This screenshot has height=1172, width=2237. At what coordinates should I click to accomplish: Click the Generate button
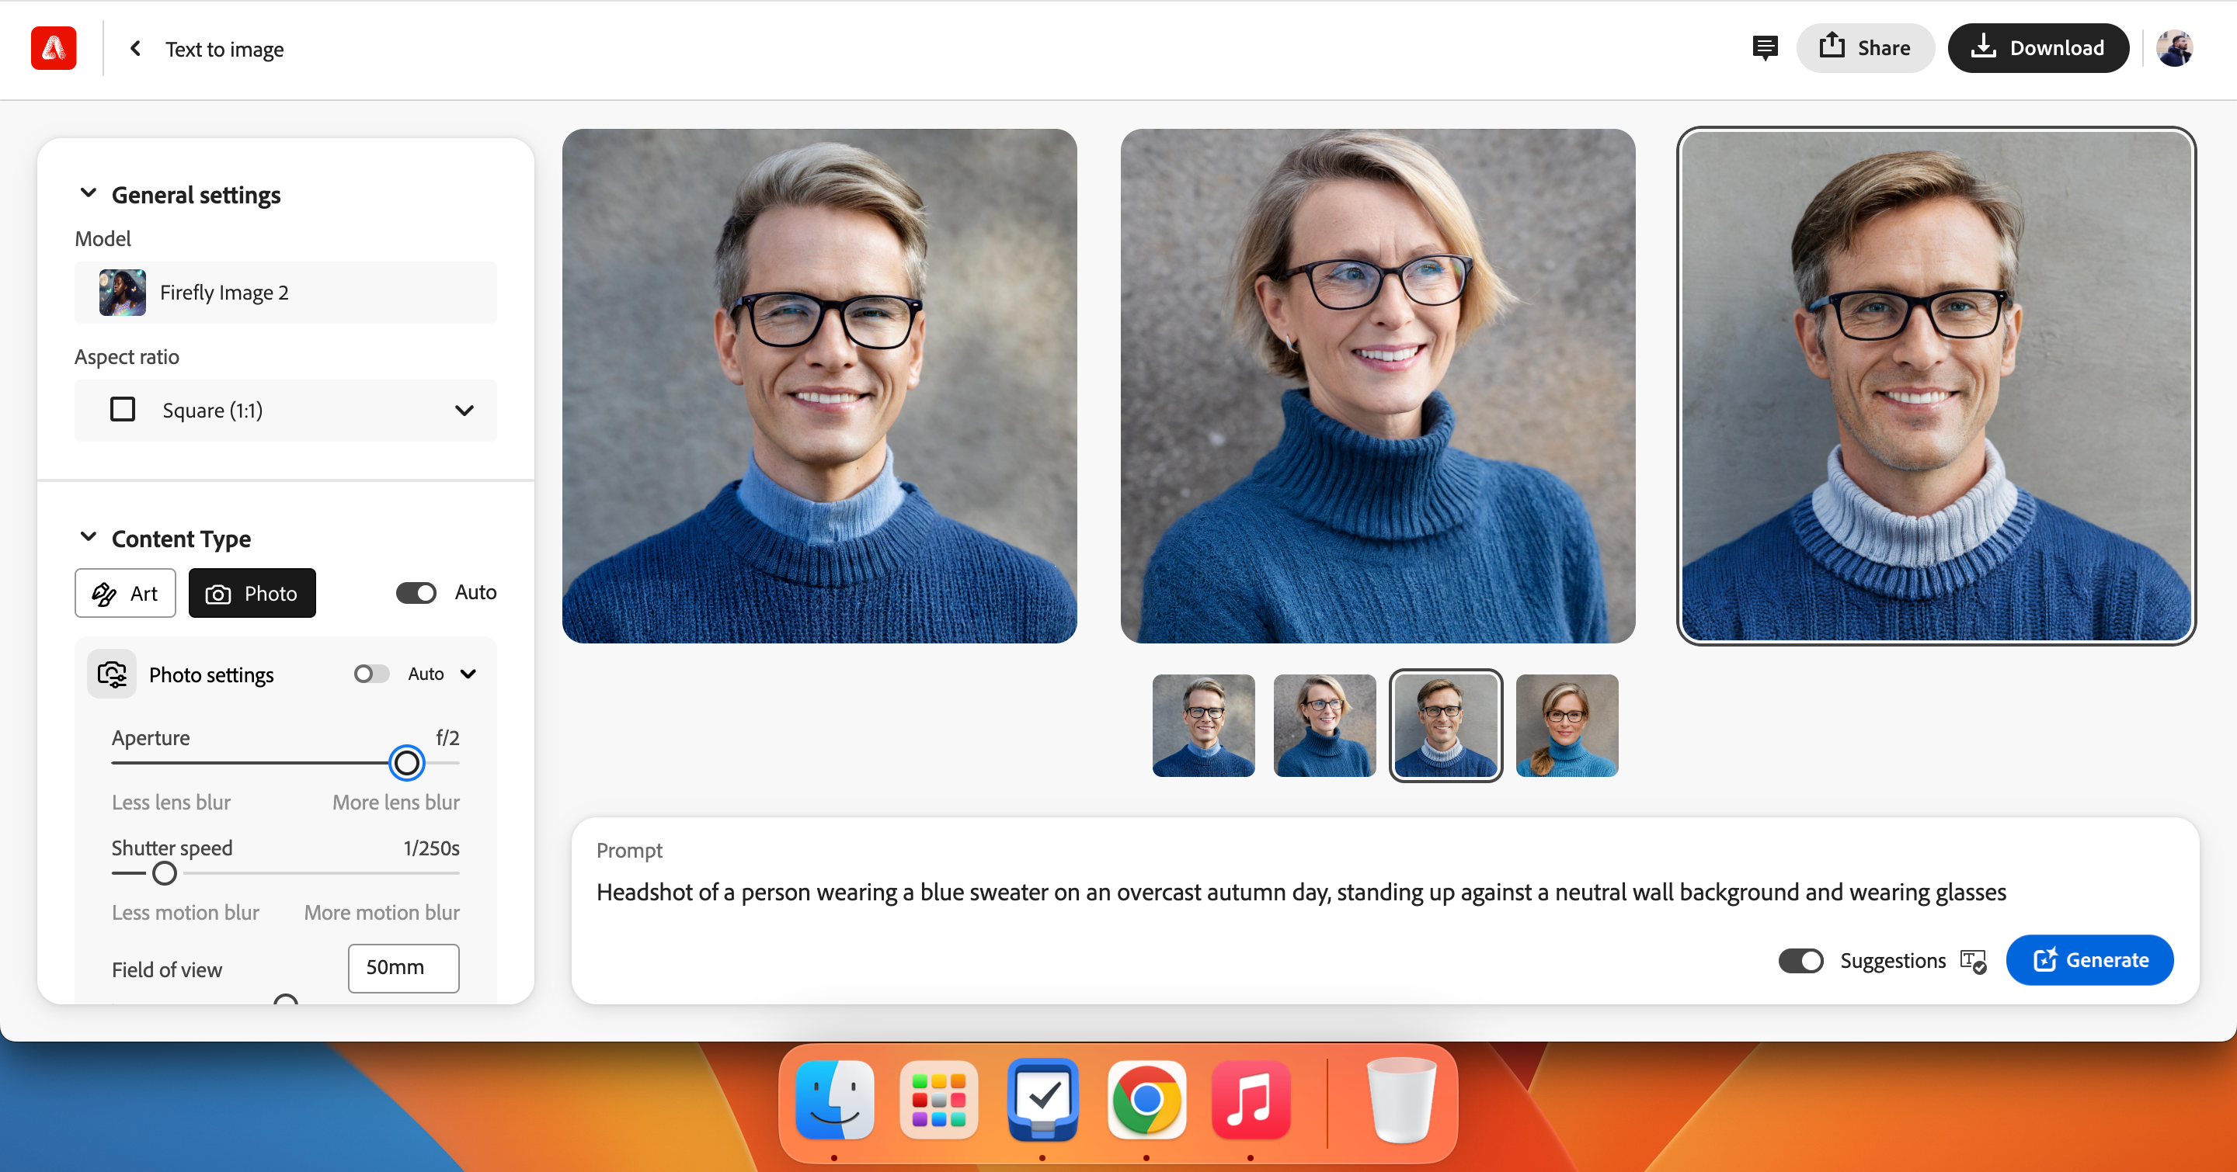[x=2089, y=960]
